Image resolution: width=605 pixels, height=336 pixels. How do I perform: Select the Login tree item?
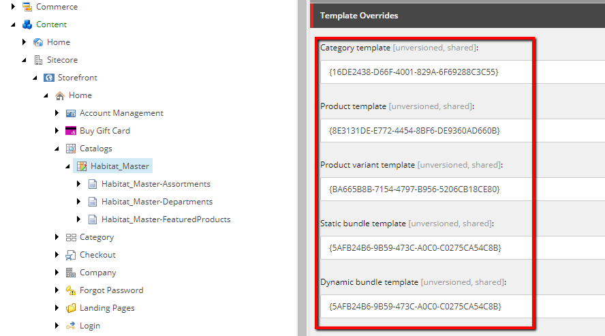pyautogui.click(x=90, y=326)
